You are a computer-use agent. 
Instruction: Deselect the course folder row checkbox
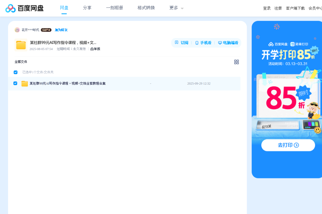tap(15, 83)
